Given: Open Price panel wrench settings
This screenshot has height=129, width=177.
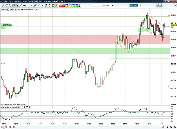Looking at the screenshot, I should [x=6, y=9].
